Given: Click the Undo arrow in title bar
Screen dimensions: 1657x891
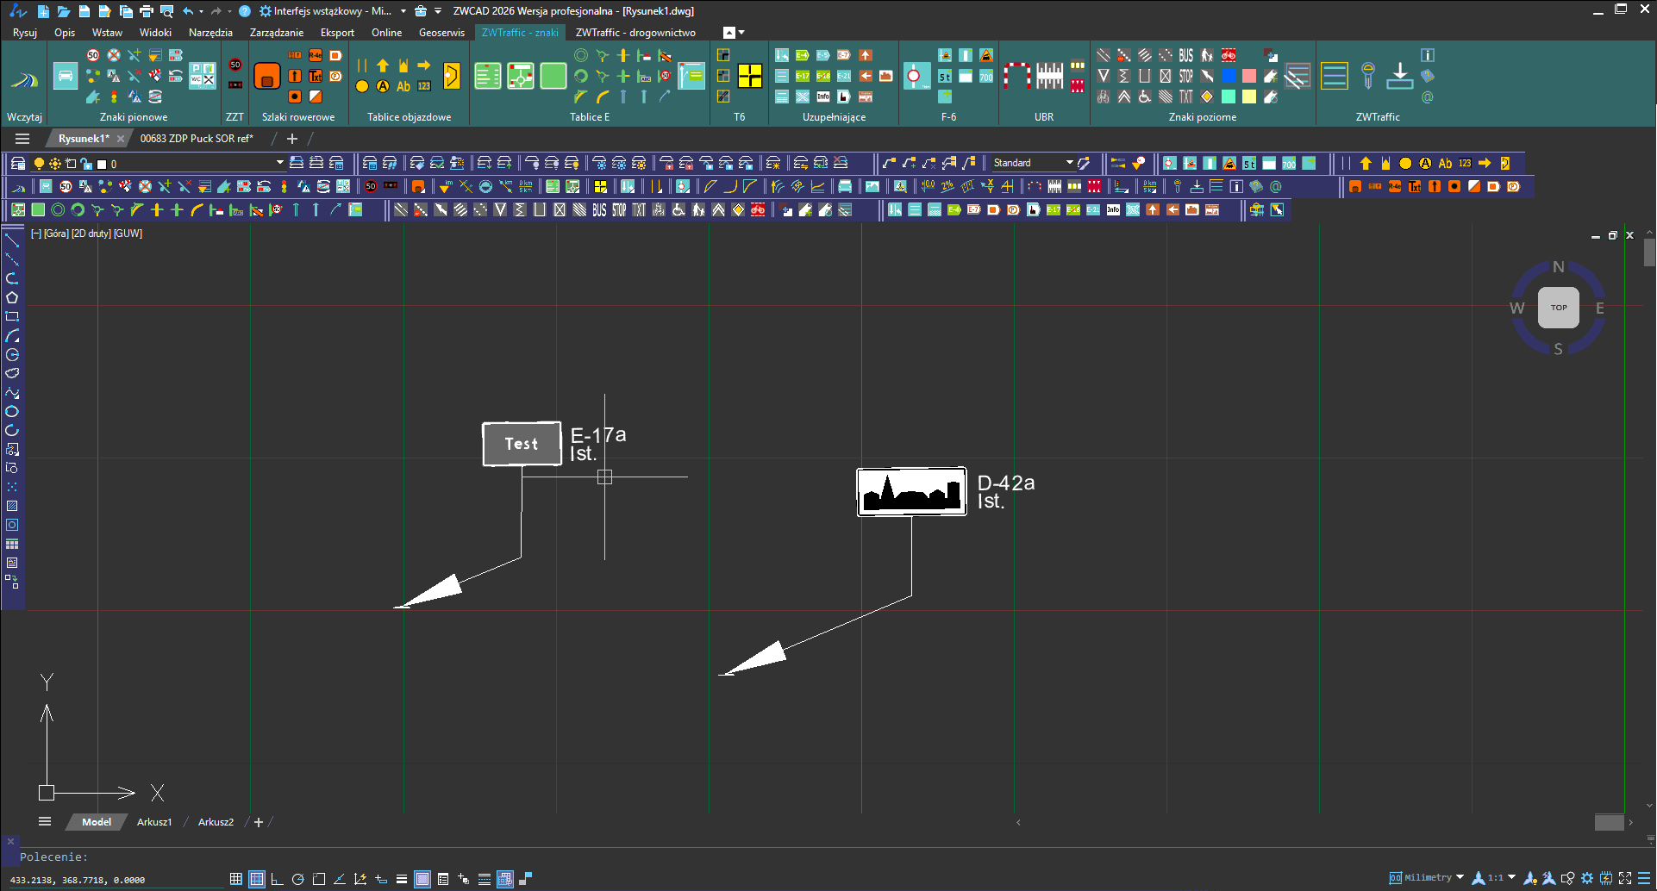Looking at the screenshot, I should (x=188, y=11).
